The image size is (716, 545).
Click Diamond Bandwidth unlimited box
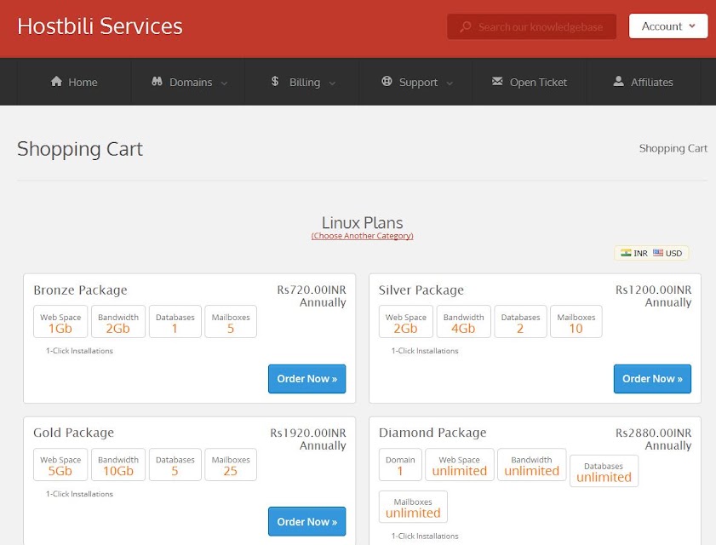531,465
